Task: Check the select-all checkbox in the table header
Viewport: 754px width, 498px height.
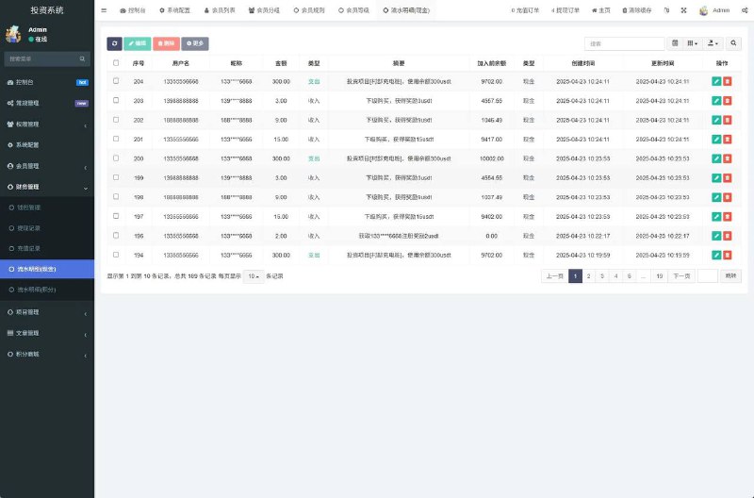Action: click(x=116, y=62)
